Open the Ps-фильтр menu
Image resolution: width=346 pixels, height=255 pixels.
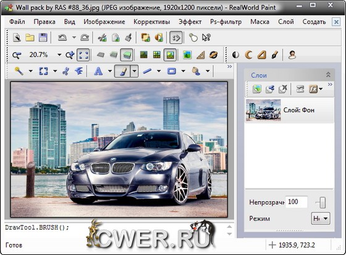(226, 22)
